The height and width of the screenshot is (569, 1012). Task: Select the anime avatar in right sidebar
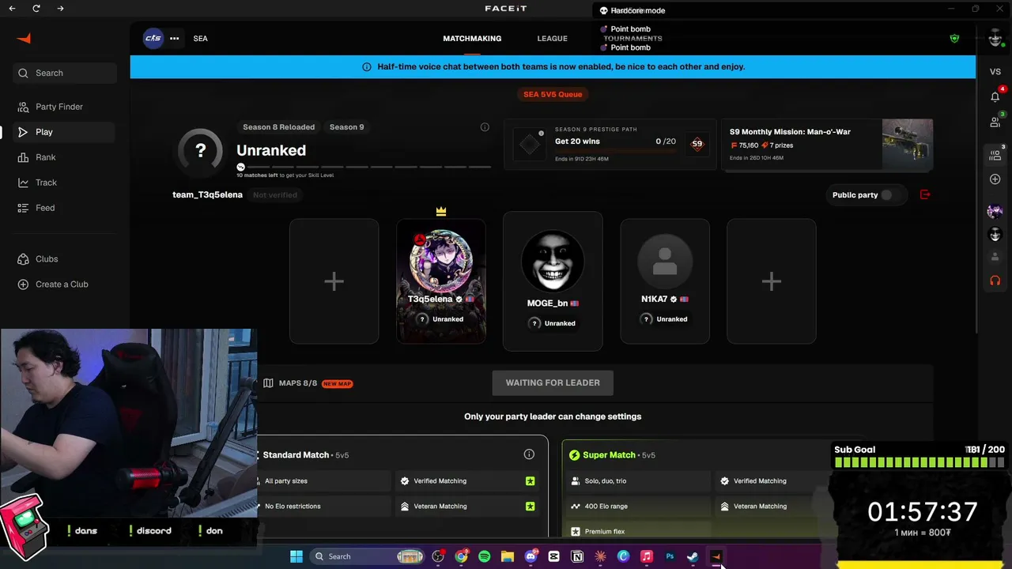point(995,211)
